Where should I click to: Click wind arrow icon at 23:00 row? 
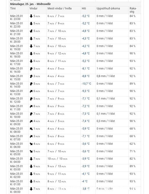(x=31, y=16)
